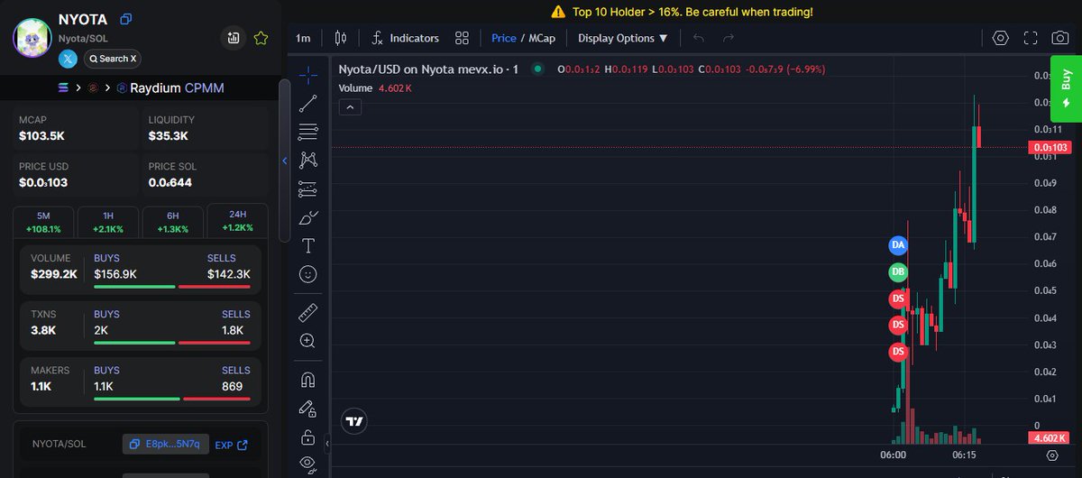Screen dimensions: 1082x478
Task: Collapse the chart legend with chevron
Action: point(351,107)
